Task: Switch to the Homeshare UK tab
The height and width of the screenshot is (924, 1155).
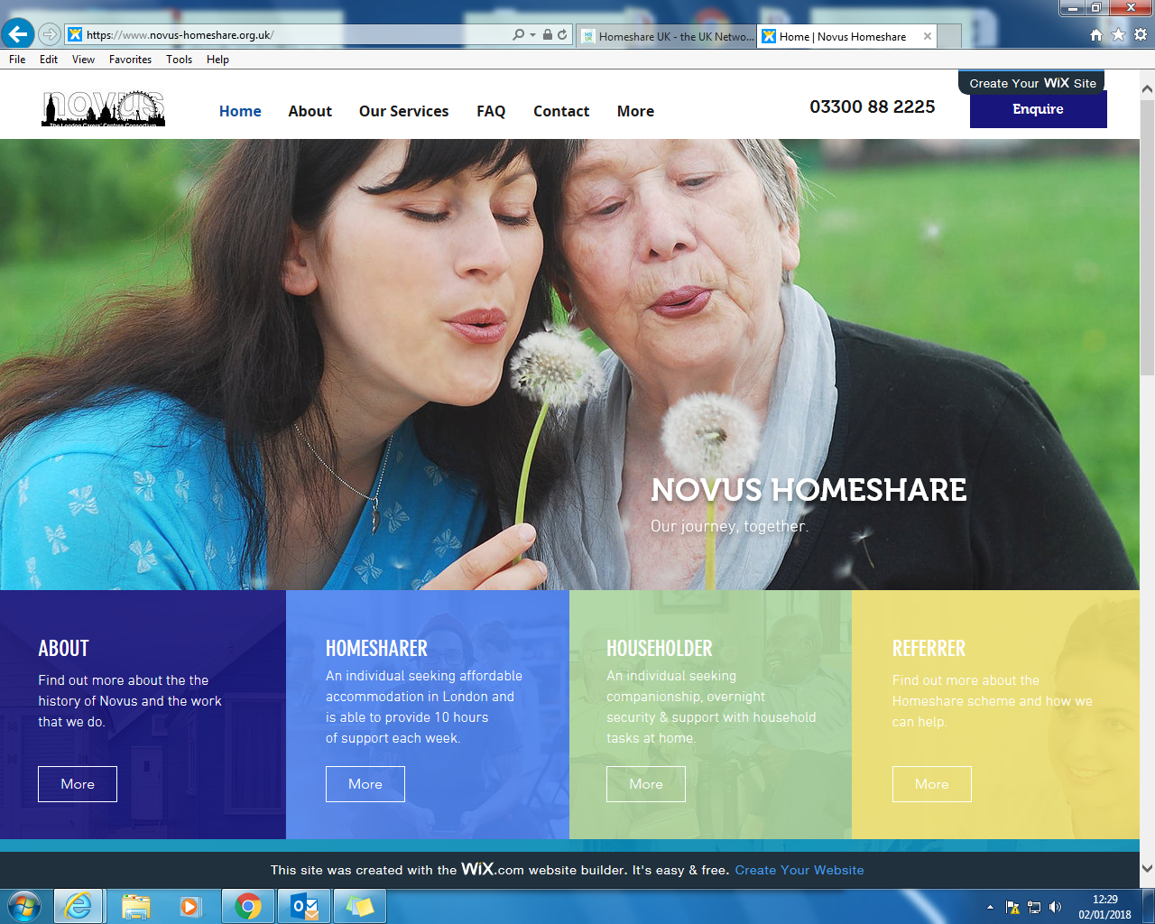Action: click(x=668, y=37)
